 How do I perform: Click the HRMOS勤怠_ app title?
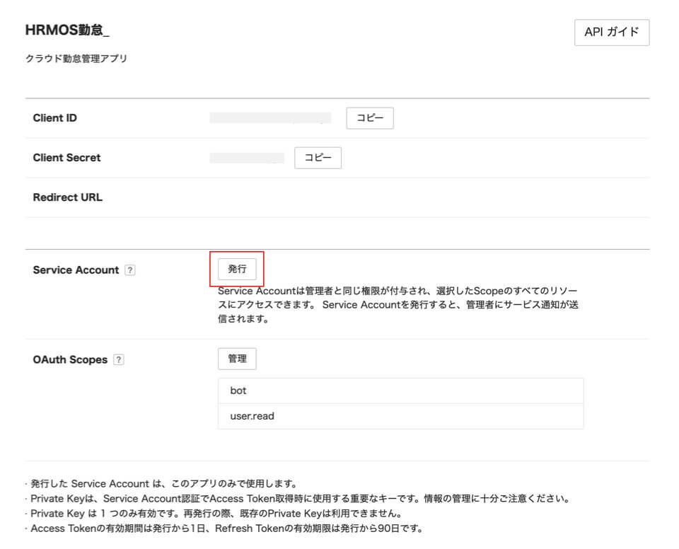67,30
